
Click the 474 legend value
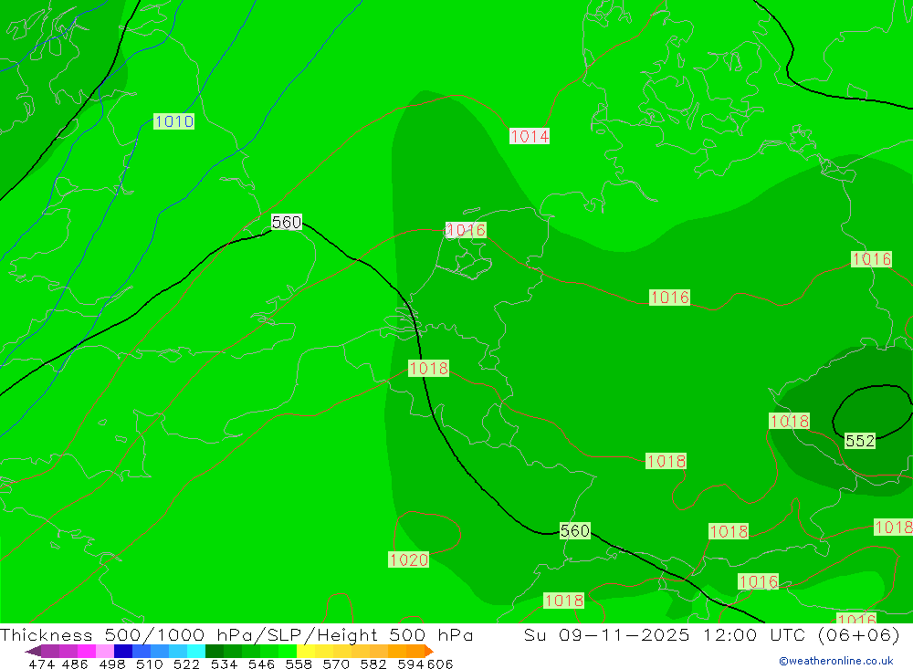coord(41,664)
